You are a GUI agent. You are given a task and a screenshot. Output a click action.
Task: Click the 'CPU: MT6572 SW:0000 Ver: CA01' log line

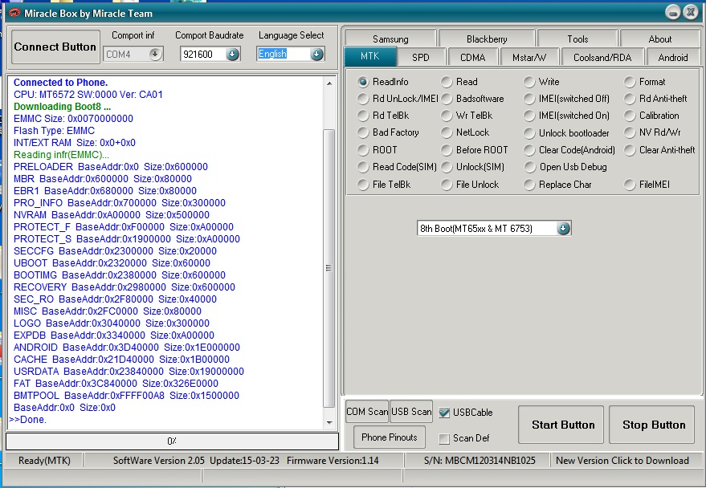[x=88, y=95]
